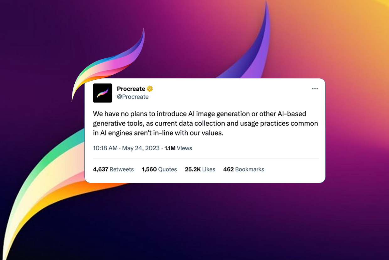Show the 4,637 Retweets list
The height and width of the screenshot is (260, 389).
coord(113,169)
